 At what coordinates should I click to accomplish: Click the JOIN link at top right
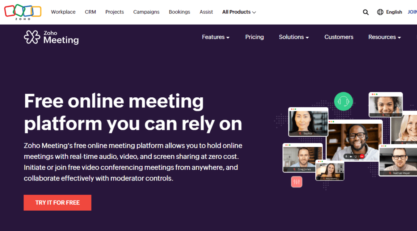tap(412, 12)
